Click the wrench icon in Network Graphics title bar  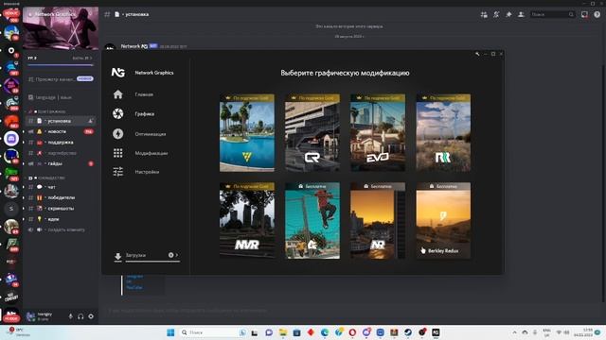tap(477, 54)
